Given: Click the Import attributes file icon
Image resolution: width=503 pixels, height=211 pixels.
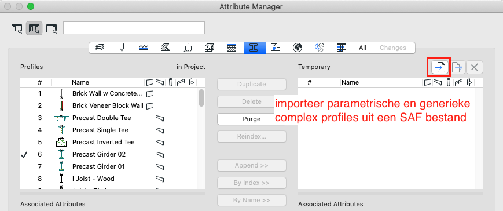Looking at the screenshot, I should coord(439,67).
